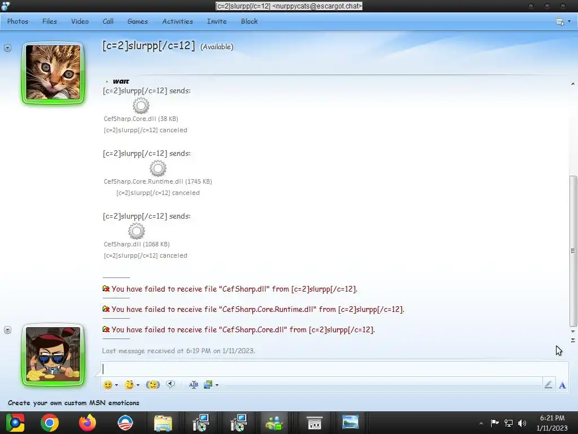This screenshot has width=578, height=434.
Task: Open the storefront taskbar app icon
Action: pyautogui.click(x=314, y=423)
